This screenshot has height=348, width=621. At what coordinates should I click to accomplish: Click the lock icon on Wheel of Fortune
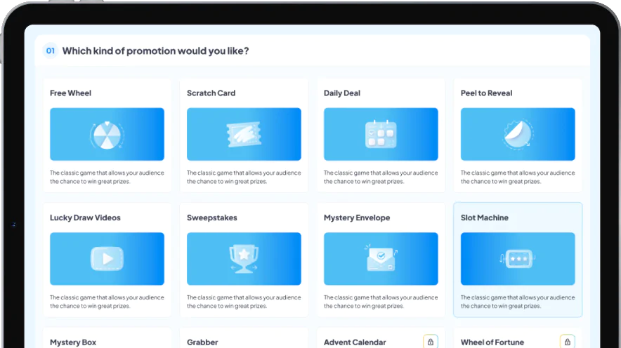click(x=567, y=342)
